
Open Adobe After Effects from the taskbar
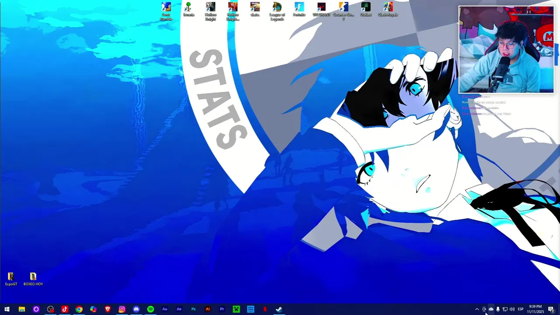click(x=179, y=309)
